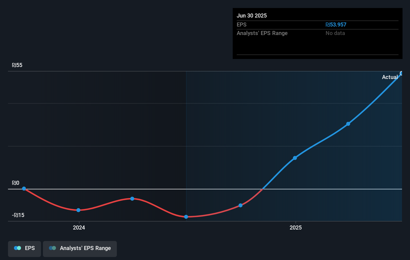Select the 2024 axis label
The image size is (410, 260).
tap(79, 227)
